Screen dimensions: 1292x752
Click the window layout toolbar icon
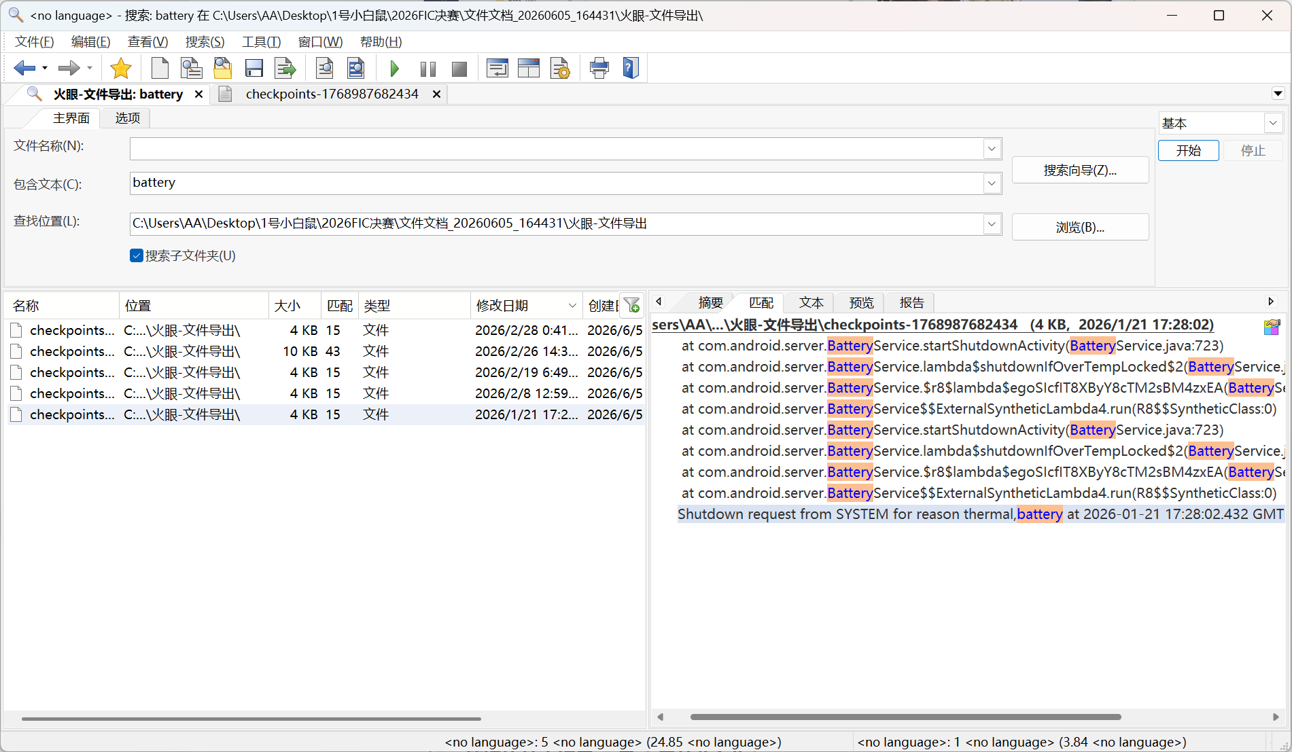529,68
